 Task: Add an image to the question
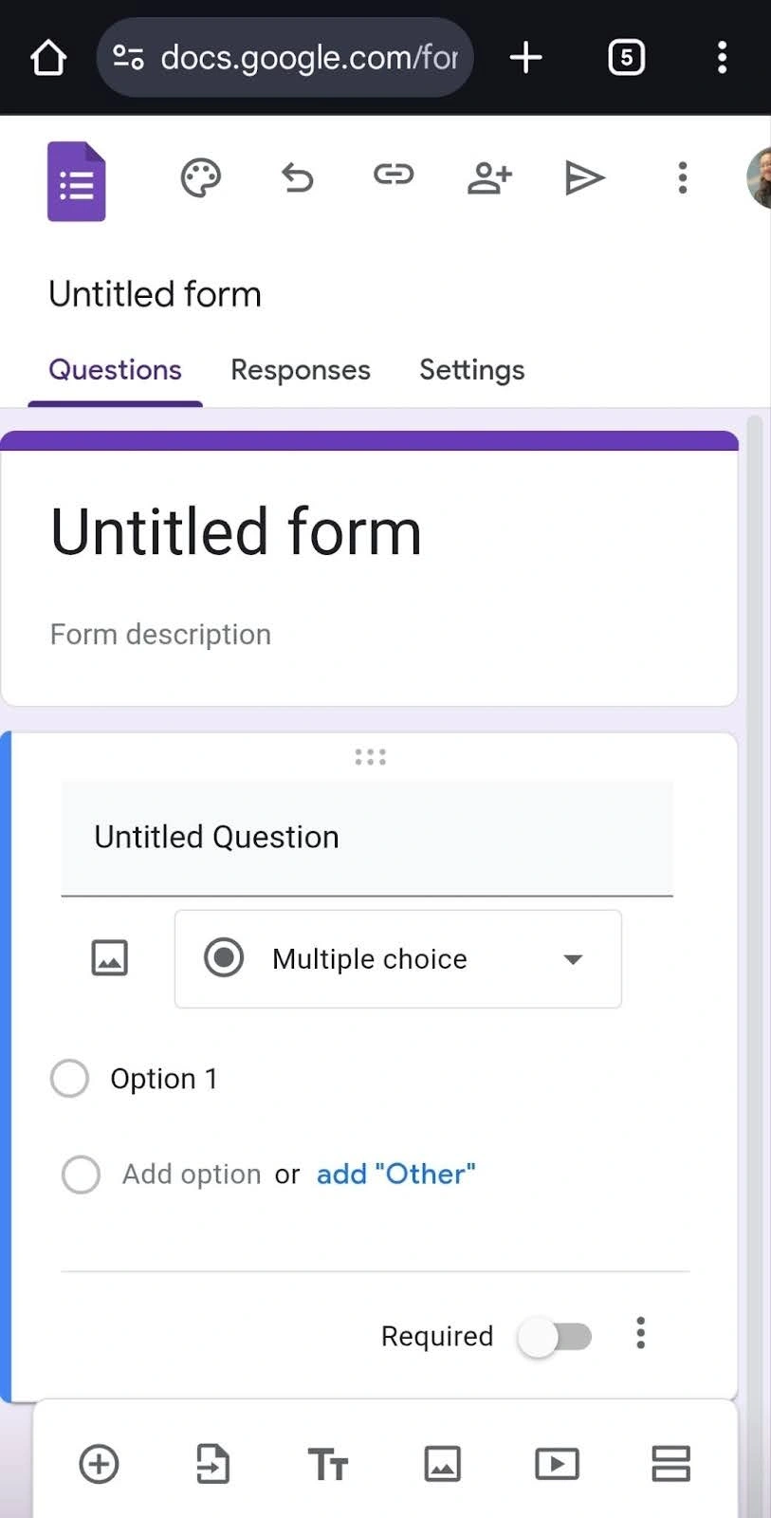(x=109, y=958)
